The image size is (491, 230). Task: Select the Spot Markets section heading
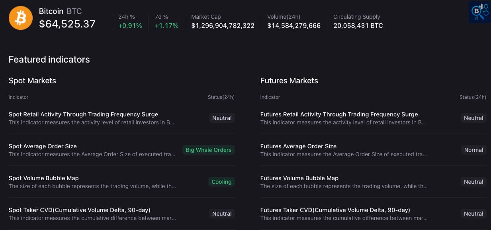coord(32,81)
